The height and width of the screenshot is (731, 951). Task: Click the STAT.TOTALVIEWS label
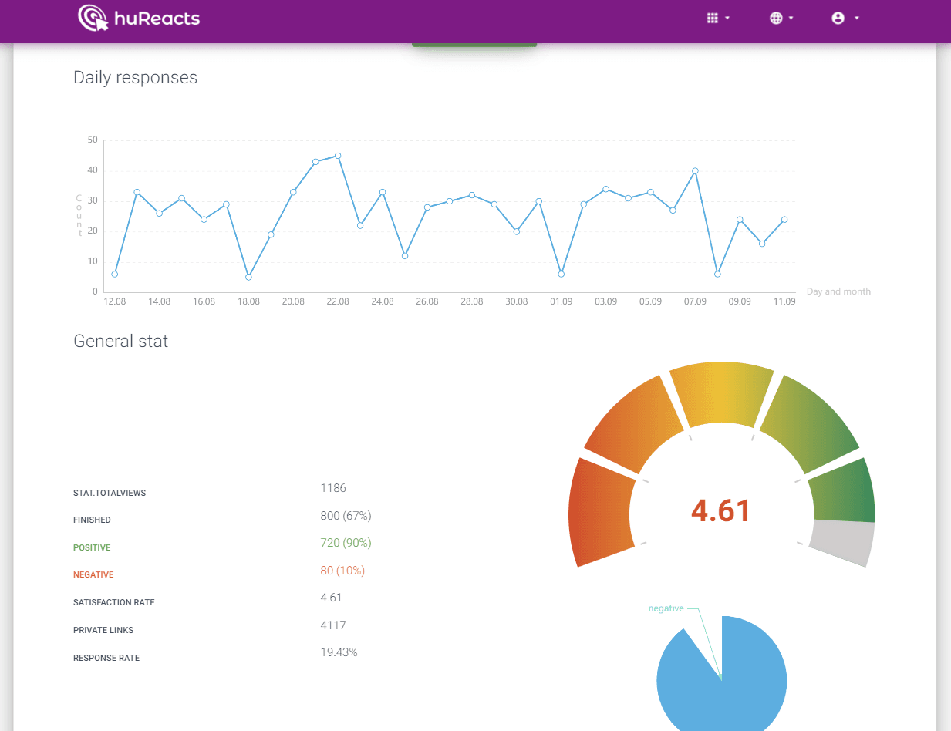(x=110, y=493)
